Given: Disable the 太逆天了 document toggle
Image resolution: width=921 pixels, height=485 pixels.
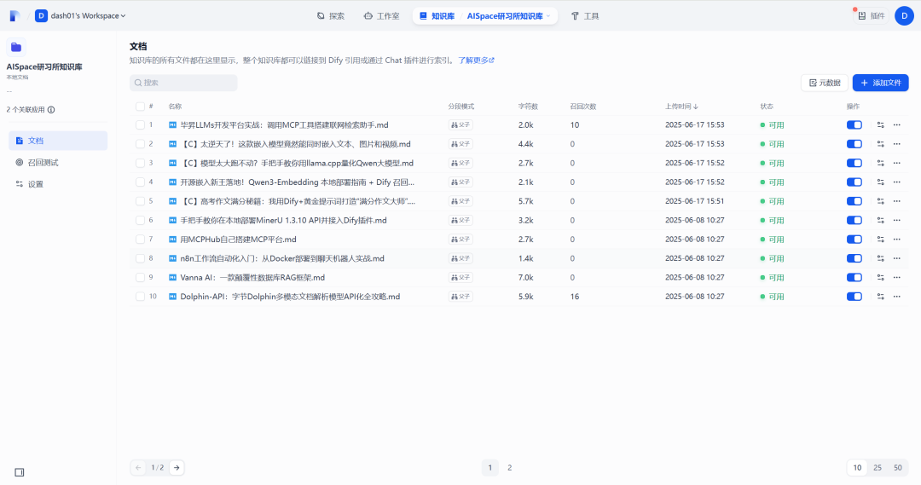Looking at the screenshot, I should point(854,144).
